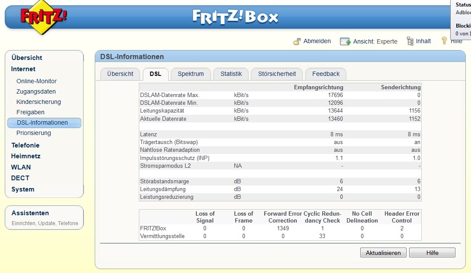Click Leitungsdämpfung send value 13

click(417, 189)
